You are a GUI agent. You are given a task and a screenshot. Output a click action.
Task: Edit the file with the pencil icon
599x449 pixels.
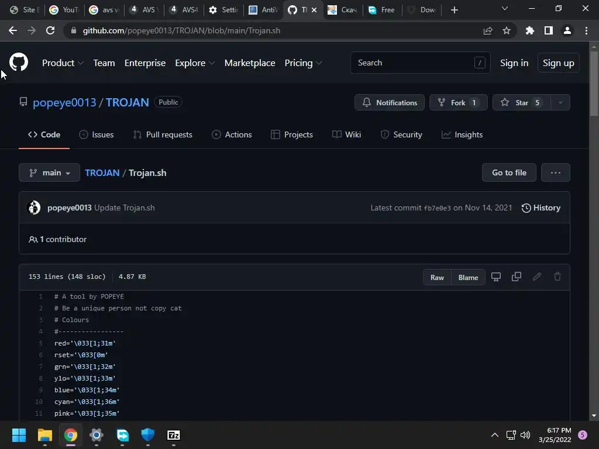[537, 277]
